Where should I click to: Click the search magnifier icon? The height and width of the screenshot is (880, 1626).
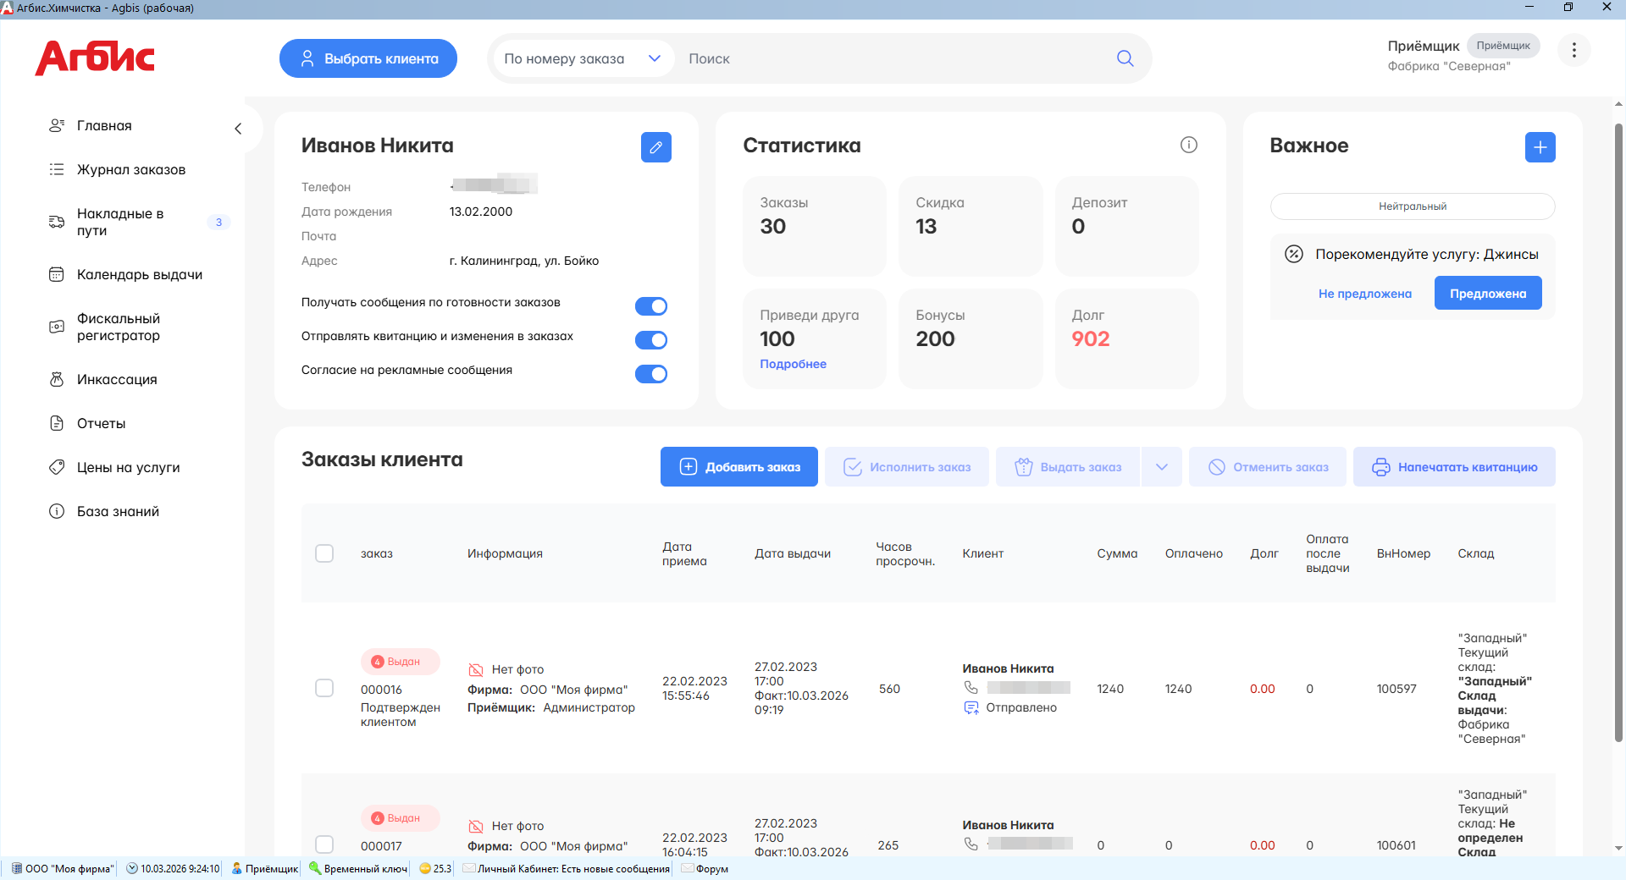coord(1125,58)
